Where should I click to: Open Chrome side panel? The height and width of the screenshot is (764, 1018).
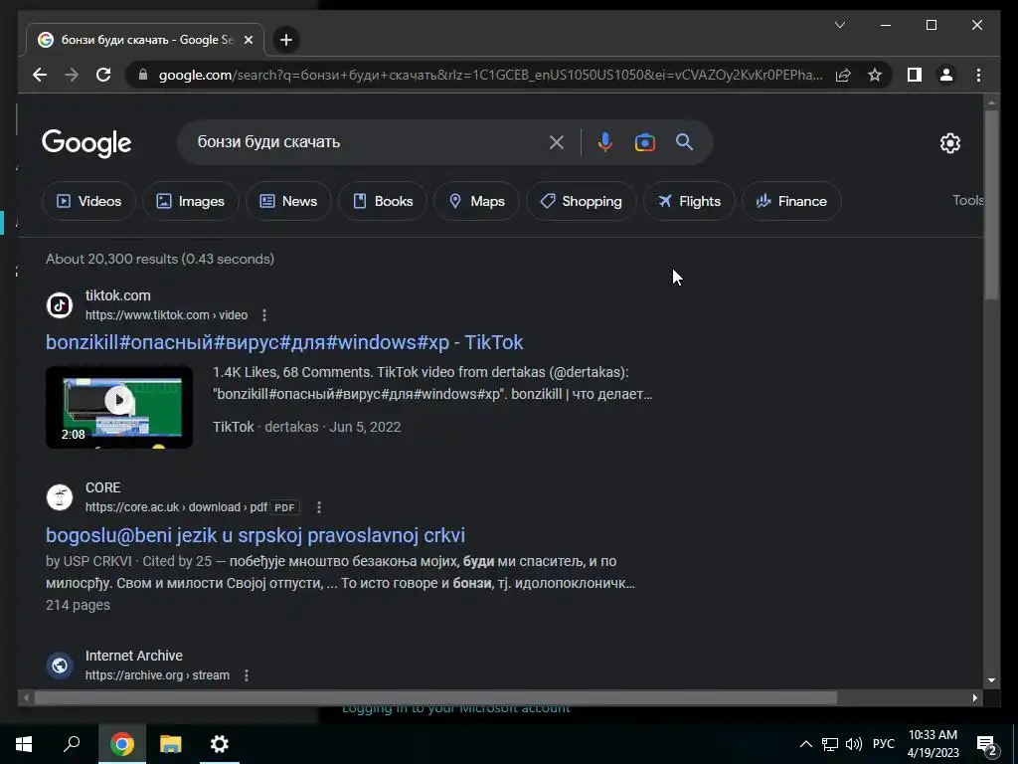(x=915, y=75)
